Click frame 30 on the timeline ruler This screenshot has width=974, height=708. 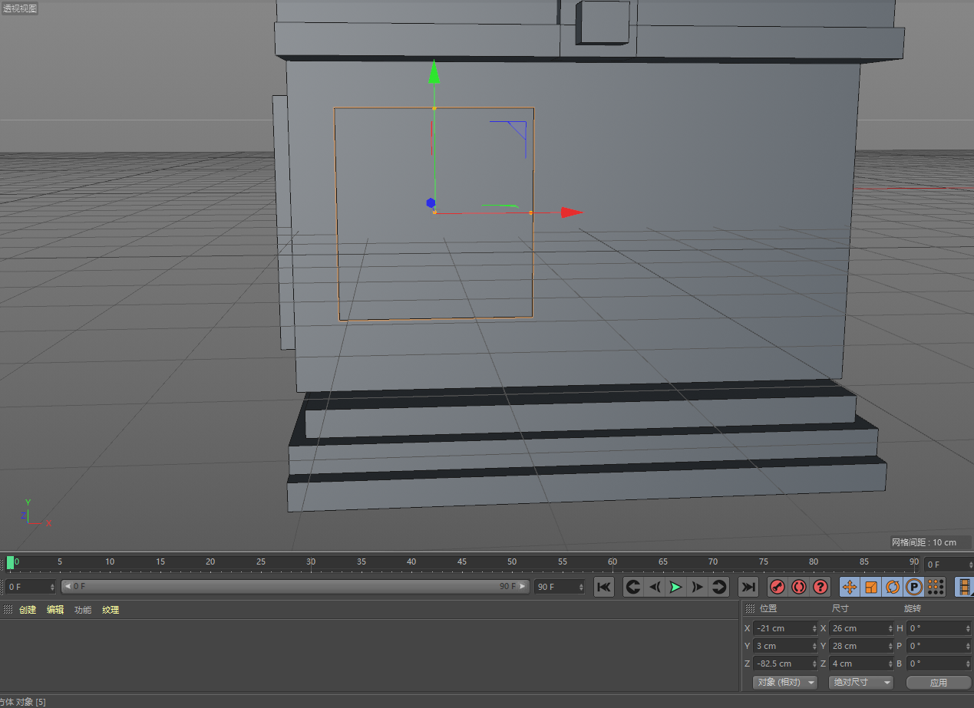311,562
